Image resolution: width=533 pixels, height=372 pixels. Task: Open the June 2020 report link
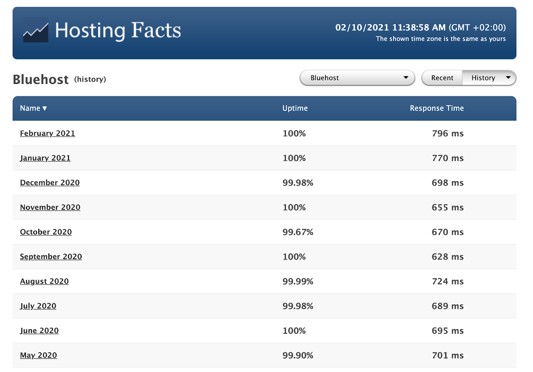(39, 330)
